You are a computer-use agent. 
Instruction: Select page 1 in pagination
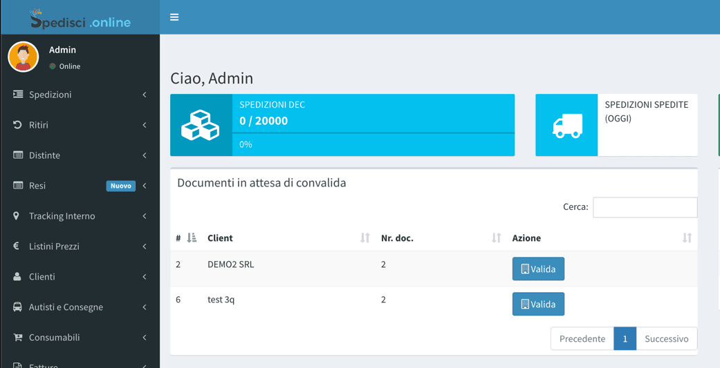pos(625,339)
